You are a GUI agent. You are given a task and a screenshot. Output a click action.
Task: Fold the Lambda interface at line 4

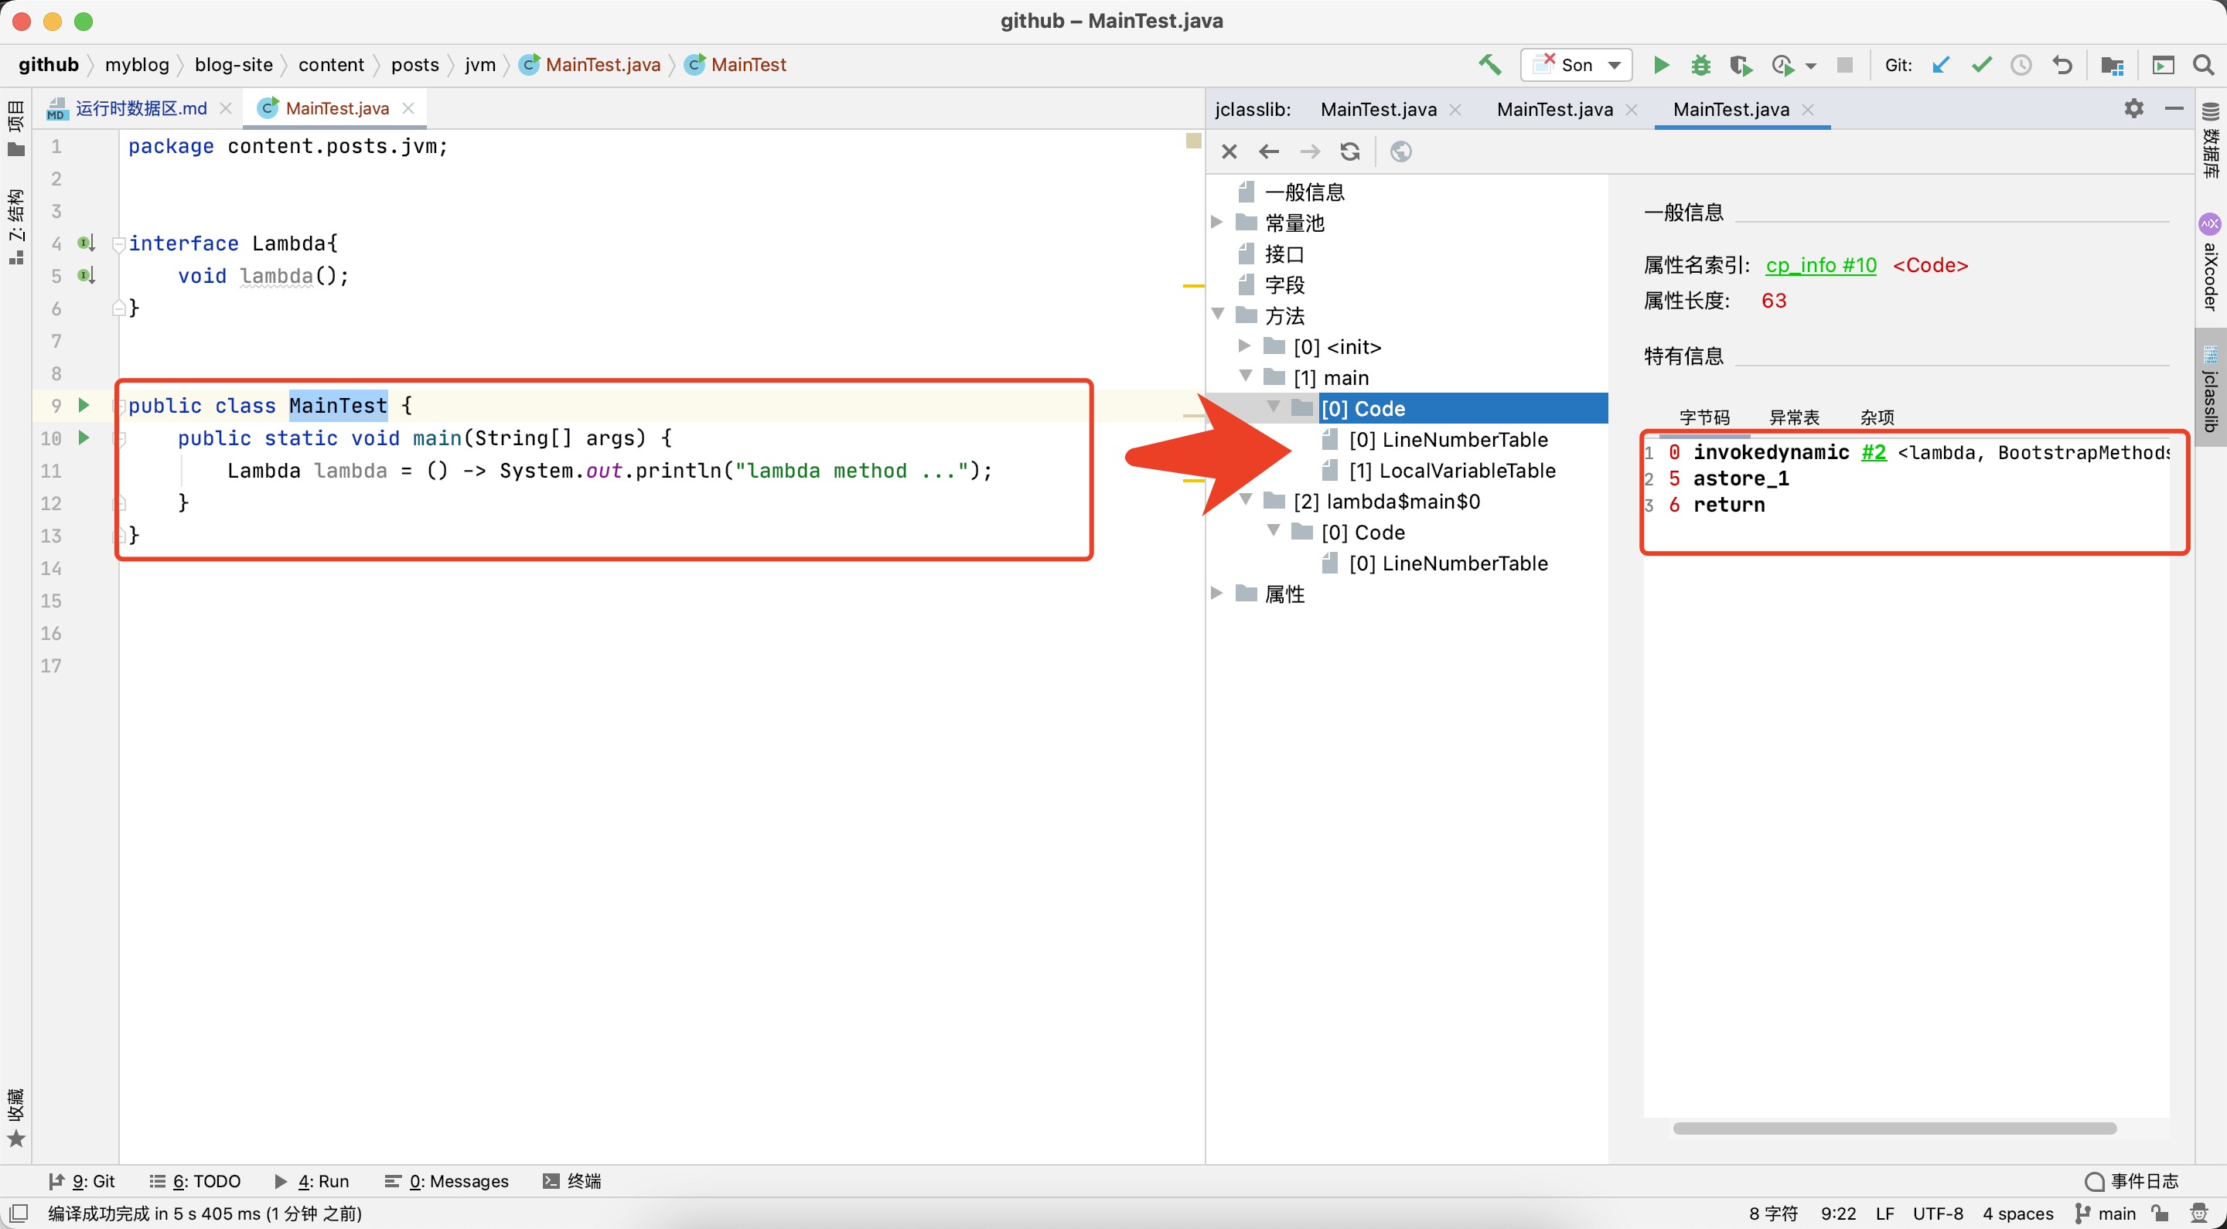tap(120, 243)
